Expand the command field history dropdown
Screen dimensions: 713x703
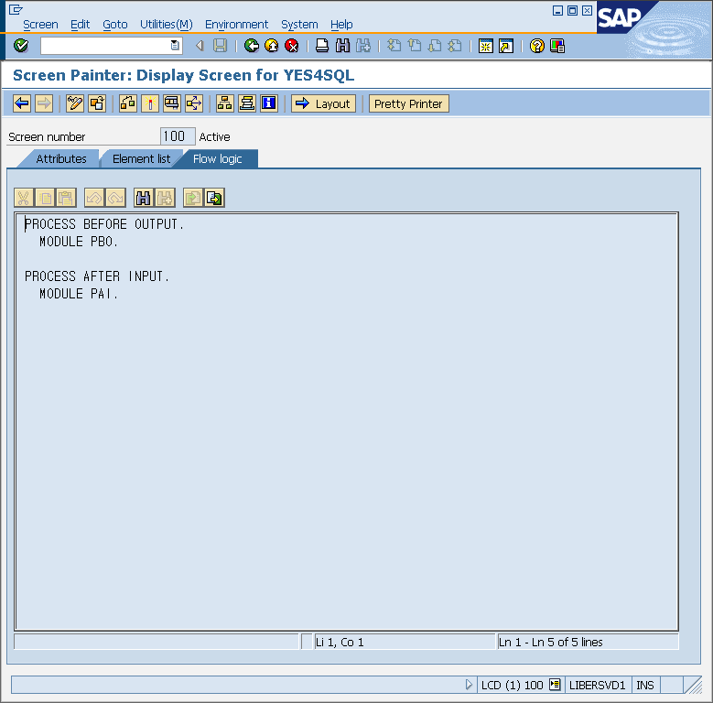coord(175,46)
